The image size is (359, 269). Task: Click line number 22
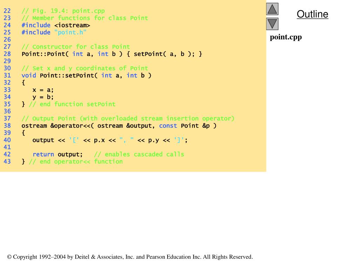click(x=7, y=11)
